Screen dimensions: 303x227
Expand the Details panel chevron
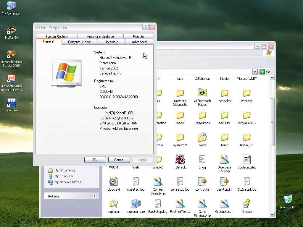coord(94,196)
